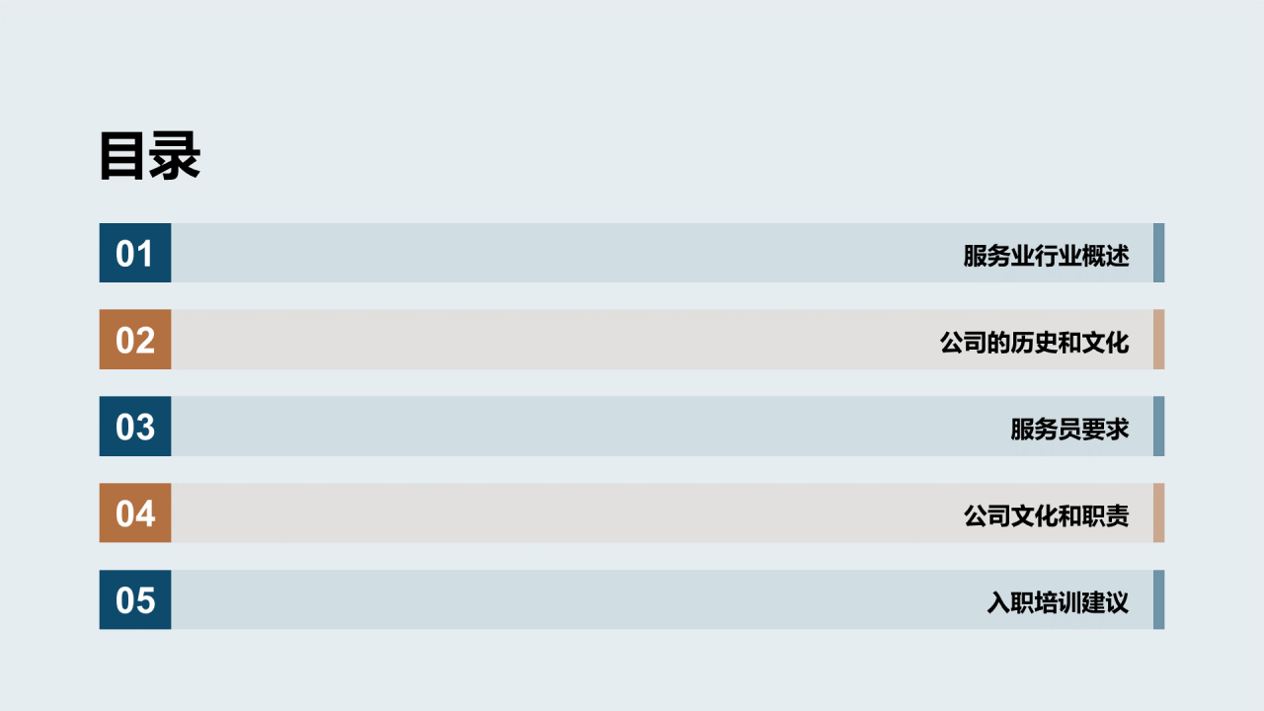1264x711 pixels.
Task: Click the orange 04 number box
Action: (135, 513)
